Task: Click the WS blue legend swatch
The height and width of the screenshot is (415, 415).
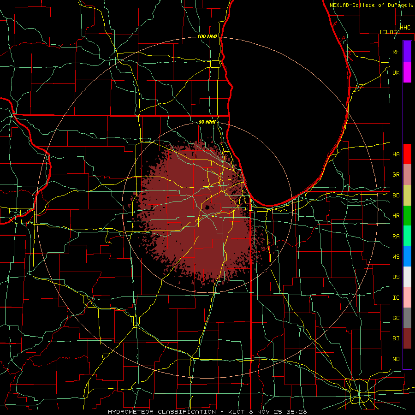Action: [x=407, y=256]
